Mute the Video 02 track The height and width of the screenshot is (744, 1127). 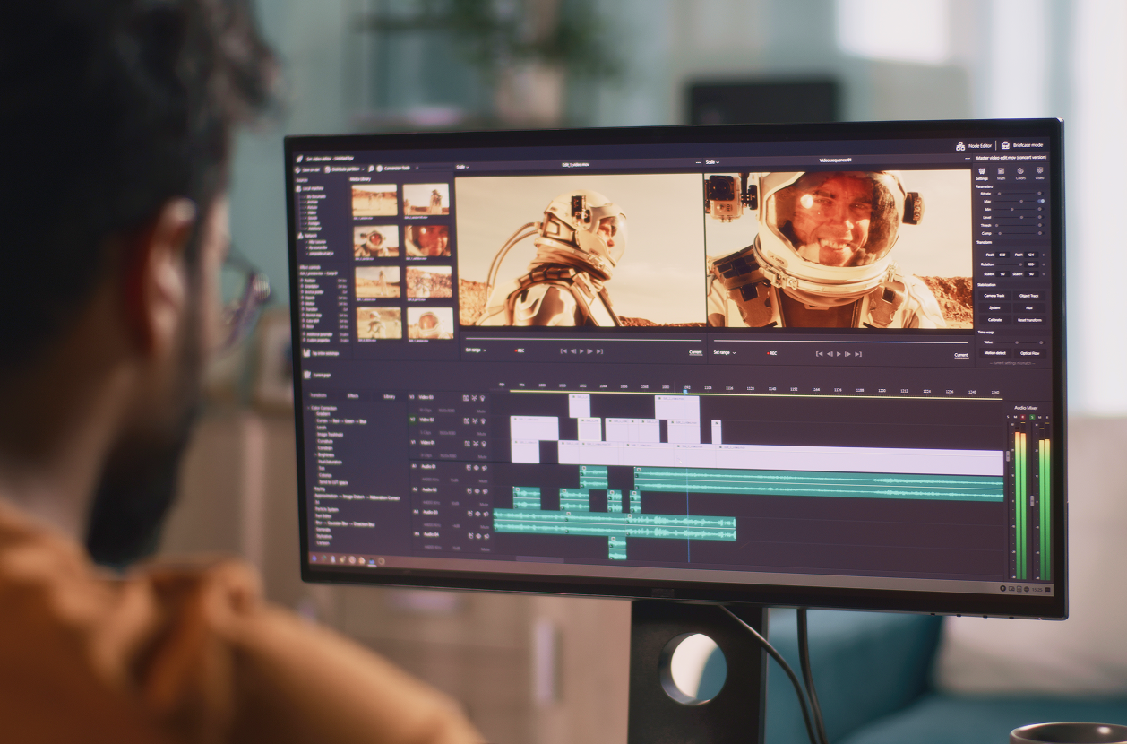(x=481, y=432)
